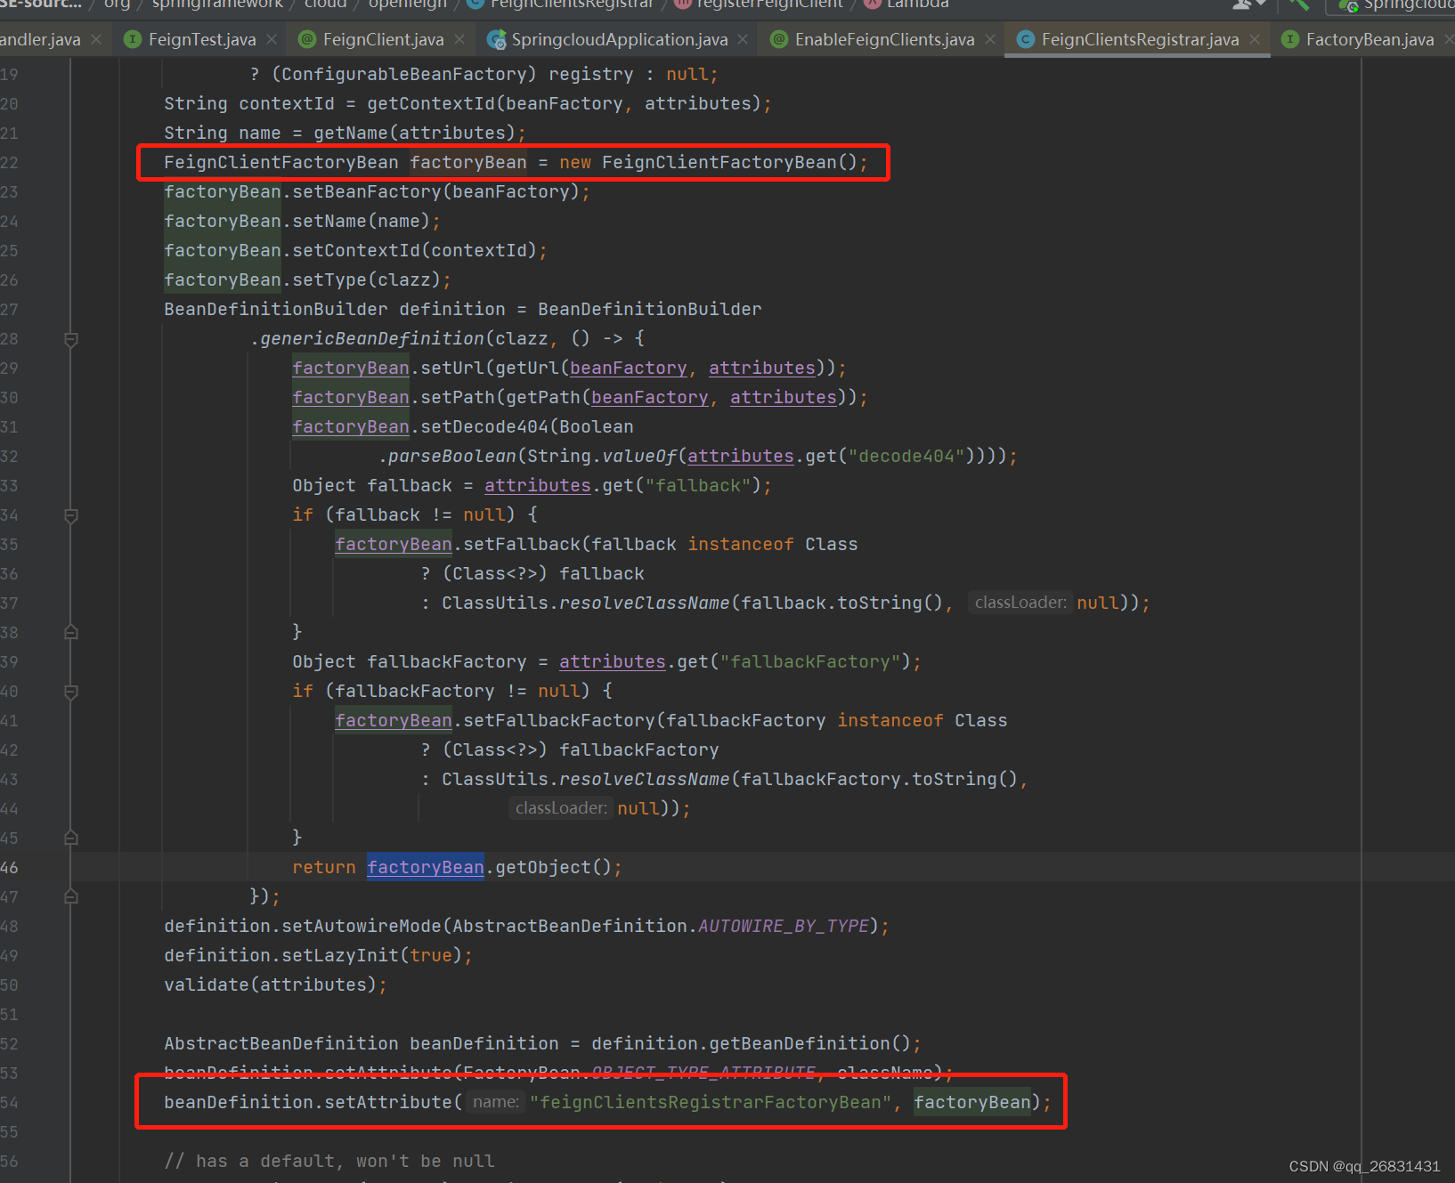Click the classLoader inlay hint on line 44
The image size is (1455, 1183).
click(561, 809)
